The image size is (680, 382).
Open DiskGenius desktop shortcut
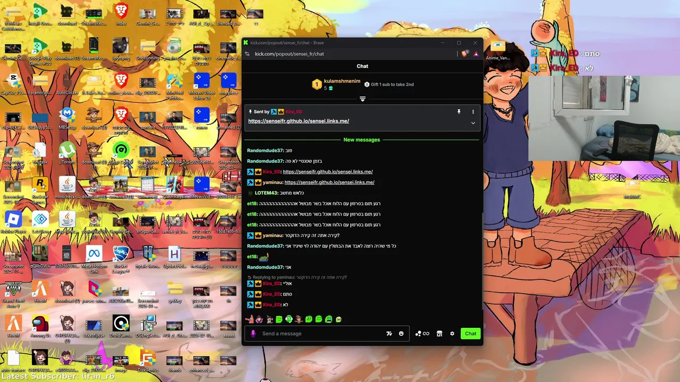[148, 361]
